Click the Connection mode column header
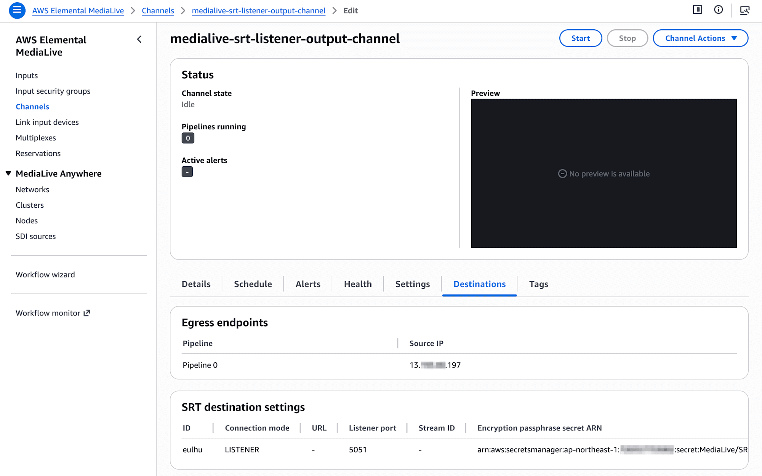Screen dimensions: 762x476 tap(257, 428)
